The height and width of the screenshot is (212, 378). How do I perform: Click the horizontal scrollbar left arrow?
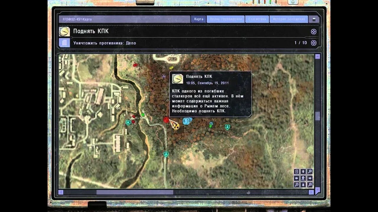(x=61, y=192)
